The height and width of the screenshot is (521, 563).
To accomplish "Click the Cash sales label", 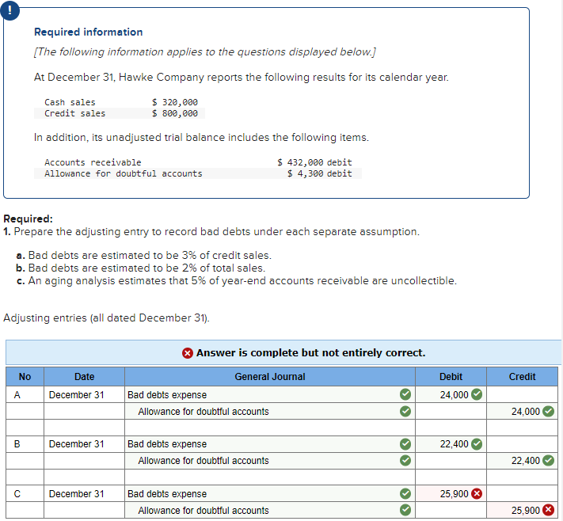I will 70,102.
